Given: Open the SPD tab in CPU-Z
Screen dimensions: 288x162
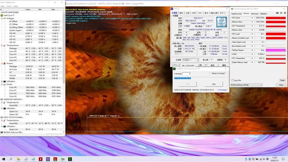Looking at the screenshot, I should point(200,13).
